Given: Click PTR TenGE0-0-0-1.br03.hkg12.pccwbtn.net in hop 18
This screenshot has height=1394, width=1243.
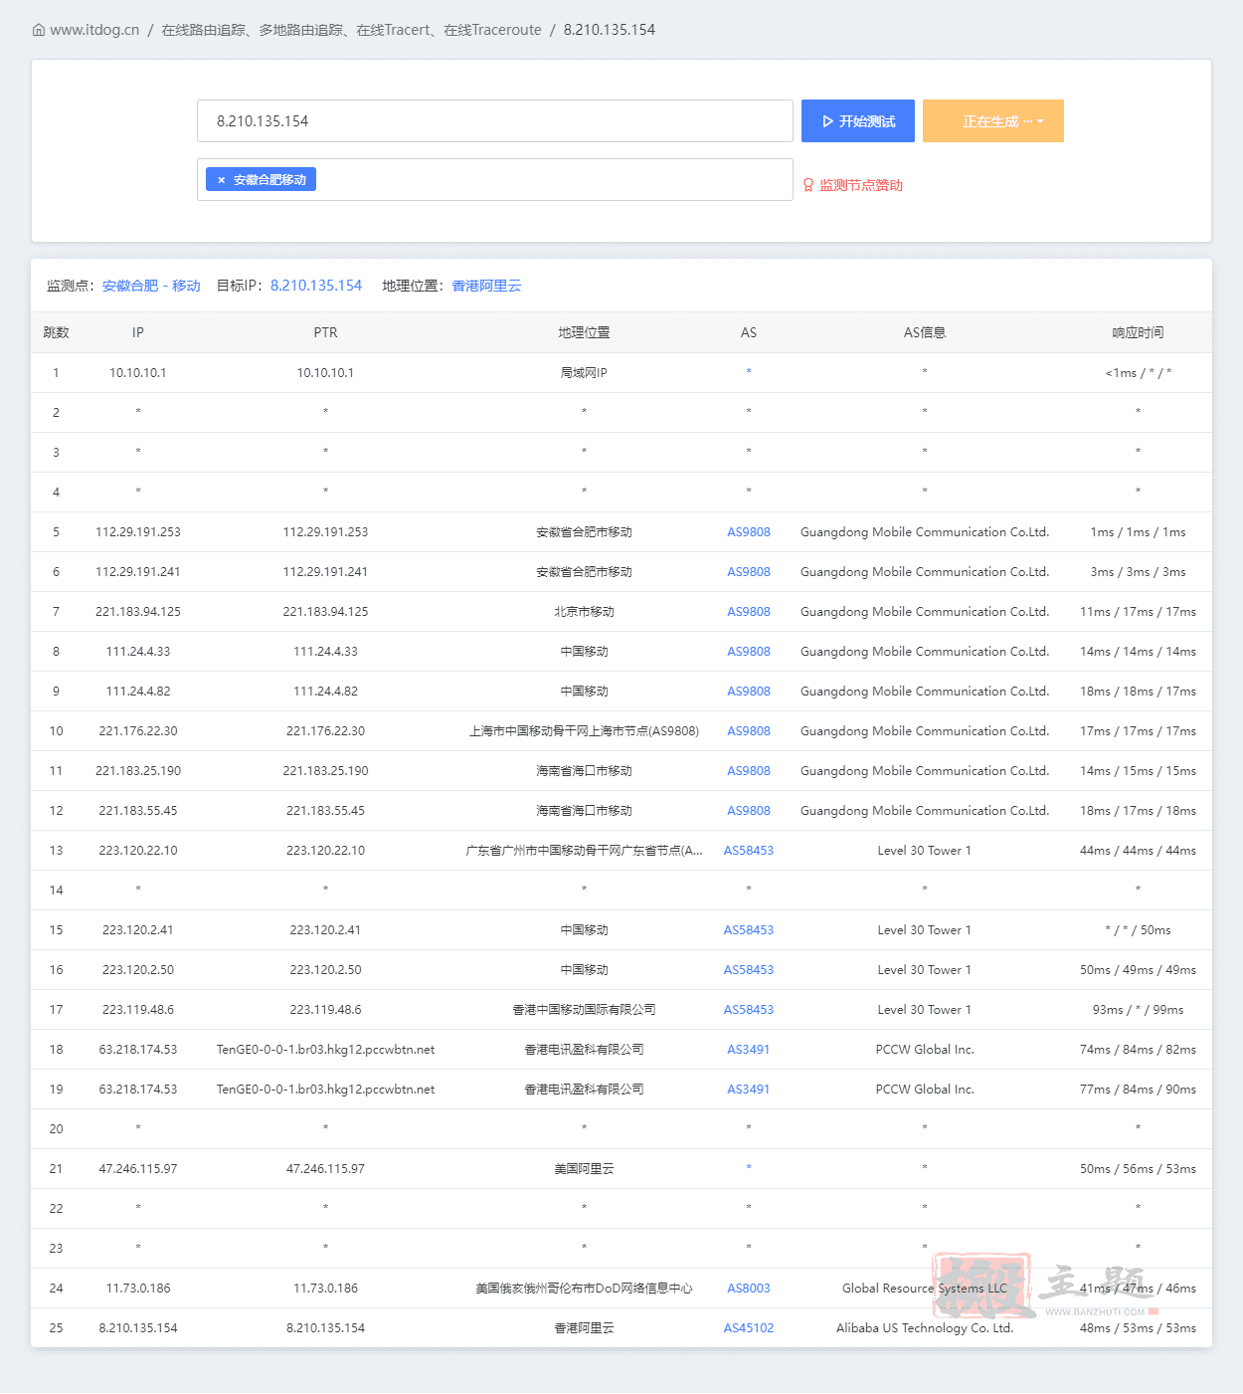Looking at the screenshot, I should (x=325, y=1050).
